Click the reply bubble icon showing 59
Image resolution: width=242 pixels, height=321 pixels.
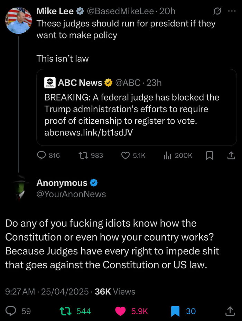click(x=10, y=311)
